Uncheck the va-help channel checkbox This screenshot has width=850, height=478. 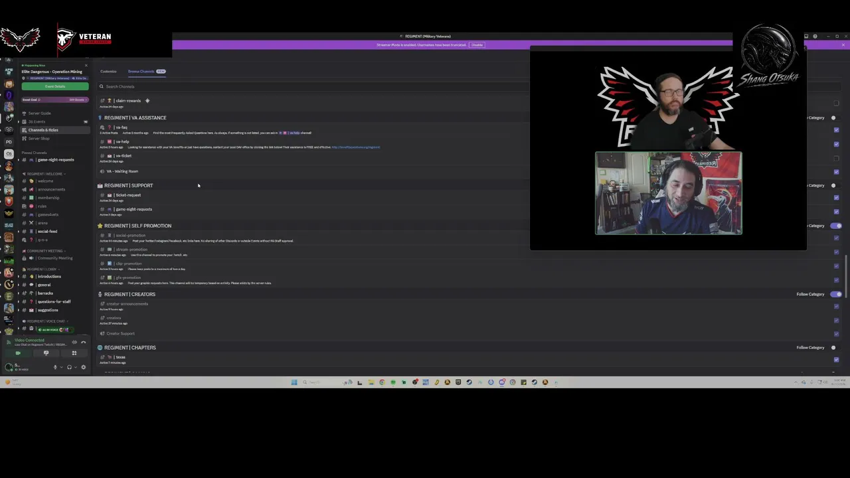click(x=836, y=144)
